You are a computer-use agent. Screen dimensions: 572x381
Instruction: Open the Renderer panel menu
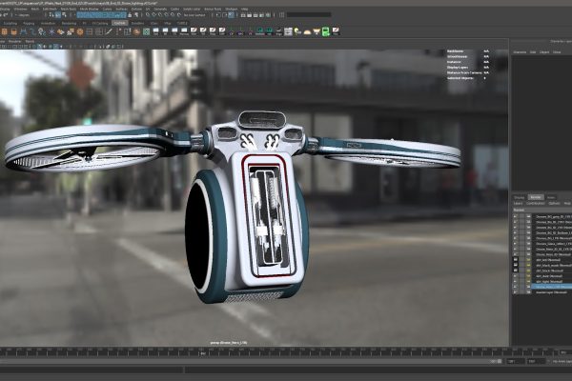point(14,42)
